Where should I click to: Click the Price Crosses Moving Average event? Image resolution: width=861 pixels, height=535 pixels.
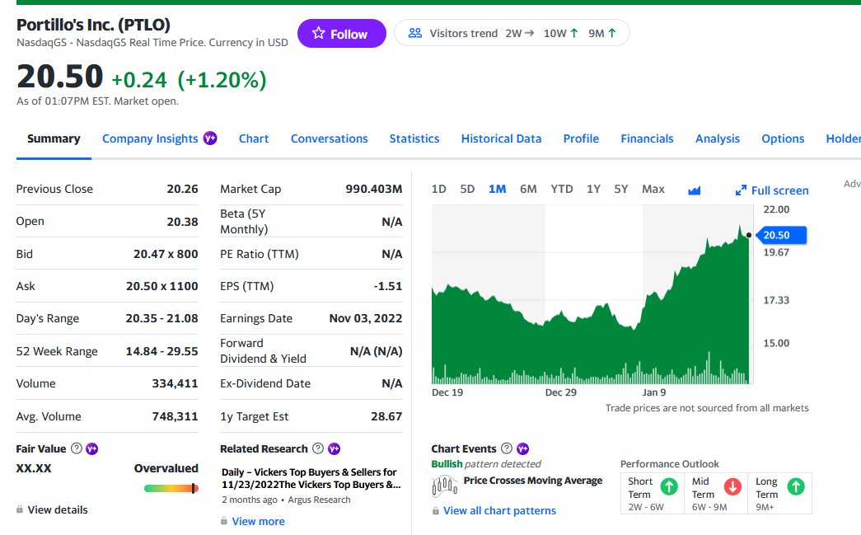tap(532, 481)
